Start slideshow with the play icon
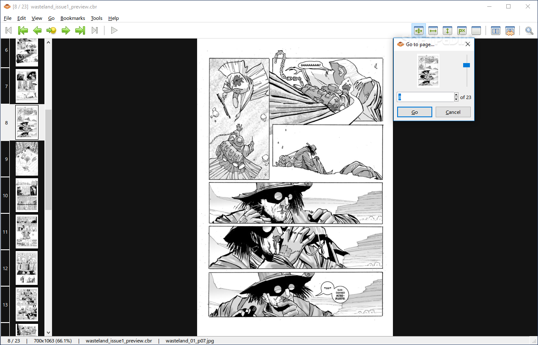The height and width of the screenshot is (345, 538). point(114,30)
